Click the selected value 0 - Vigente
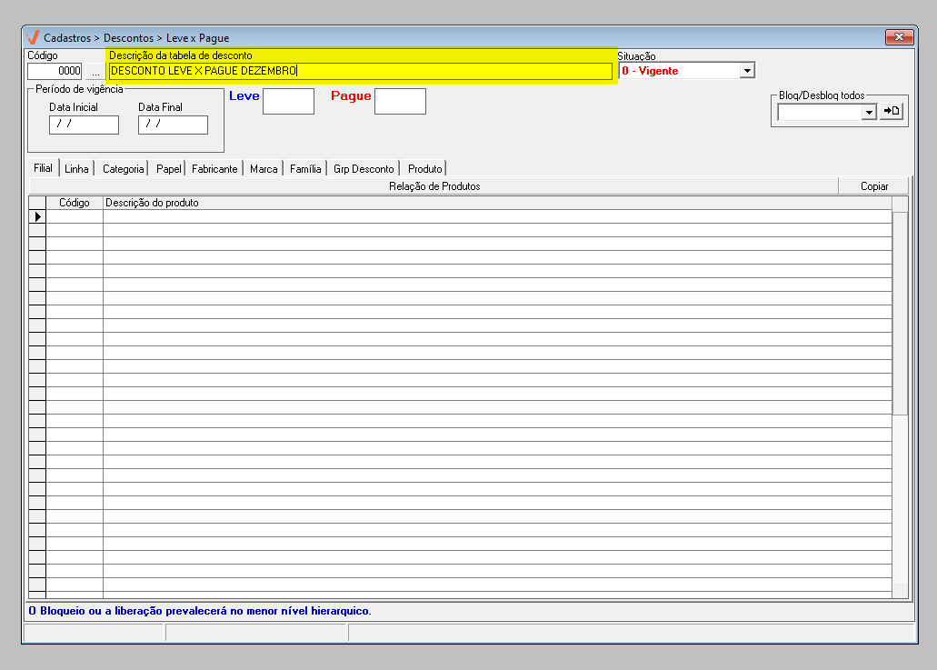This screenshot has height=670, width=937. tap(650, 71)
